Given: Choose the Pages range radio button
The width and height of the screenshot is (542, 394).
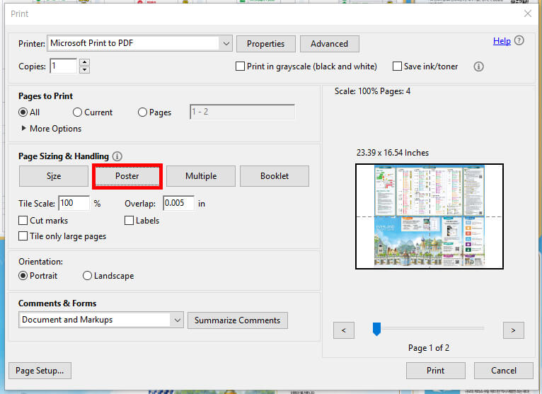Looking at the screenshot, I should coord(142,112).
